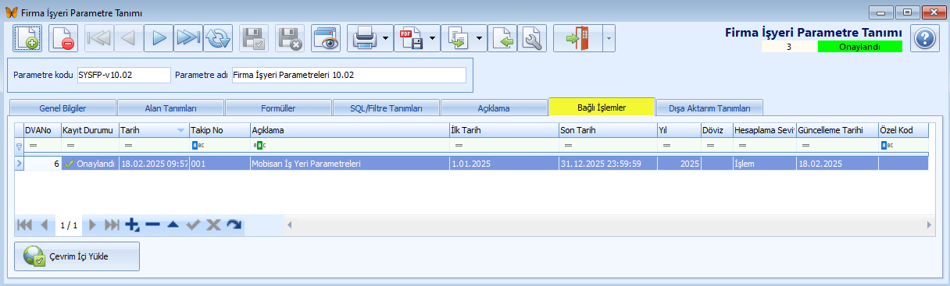Click the grid horizontal scrollbar right arrow
Viewport: 950px width, 286px height.
[929, 224]
